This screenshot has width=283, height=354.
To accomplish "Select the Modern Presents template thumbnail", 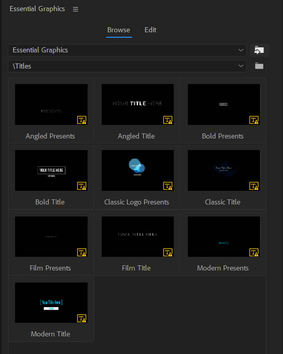I will click(x=224, y=237).
